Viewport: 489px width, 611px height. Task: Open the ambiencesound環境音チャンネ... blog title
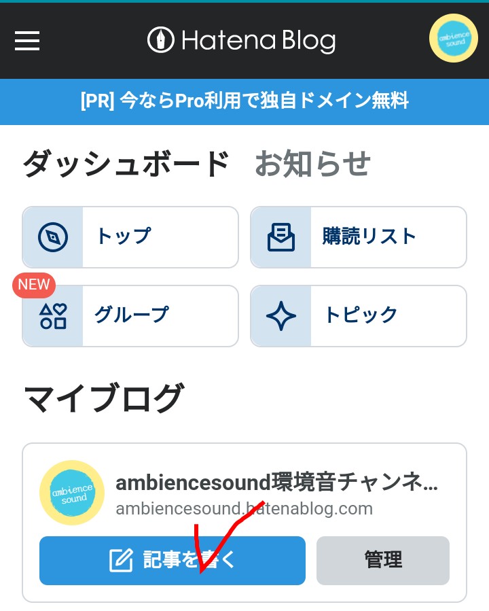pos(277,482)
